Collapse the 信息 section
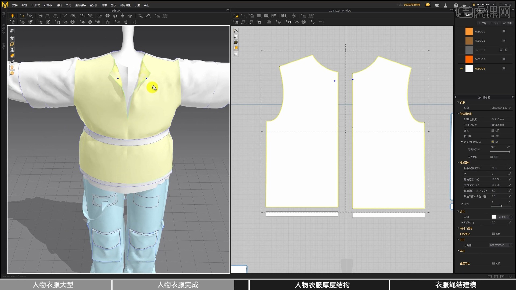 458,102
